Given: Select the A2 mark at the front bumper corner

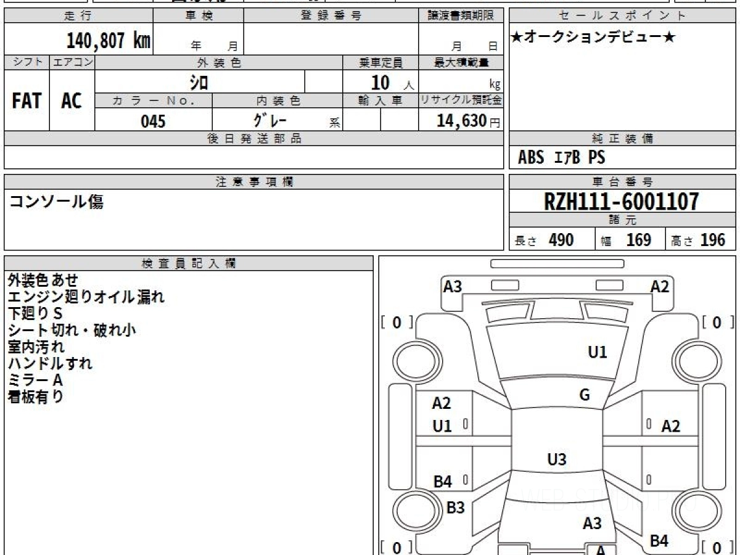Looking at the screenshot, I should tap(660, 286).
